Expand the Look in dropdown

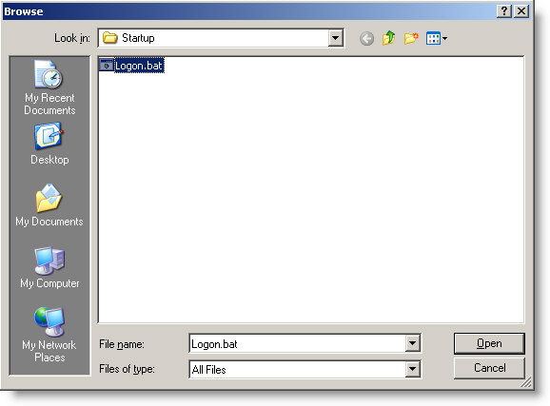[335, 38]
